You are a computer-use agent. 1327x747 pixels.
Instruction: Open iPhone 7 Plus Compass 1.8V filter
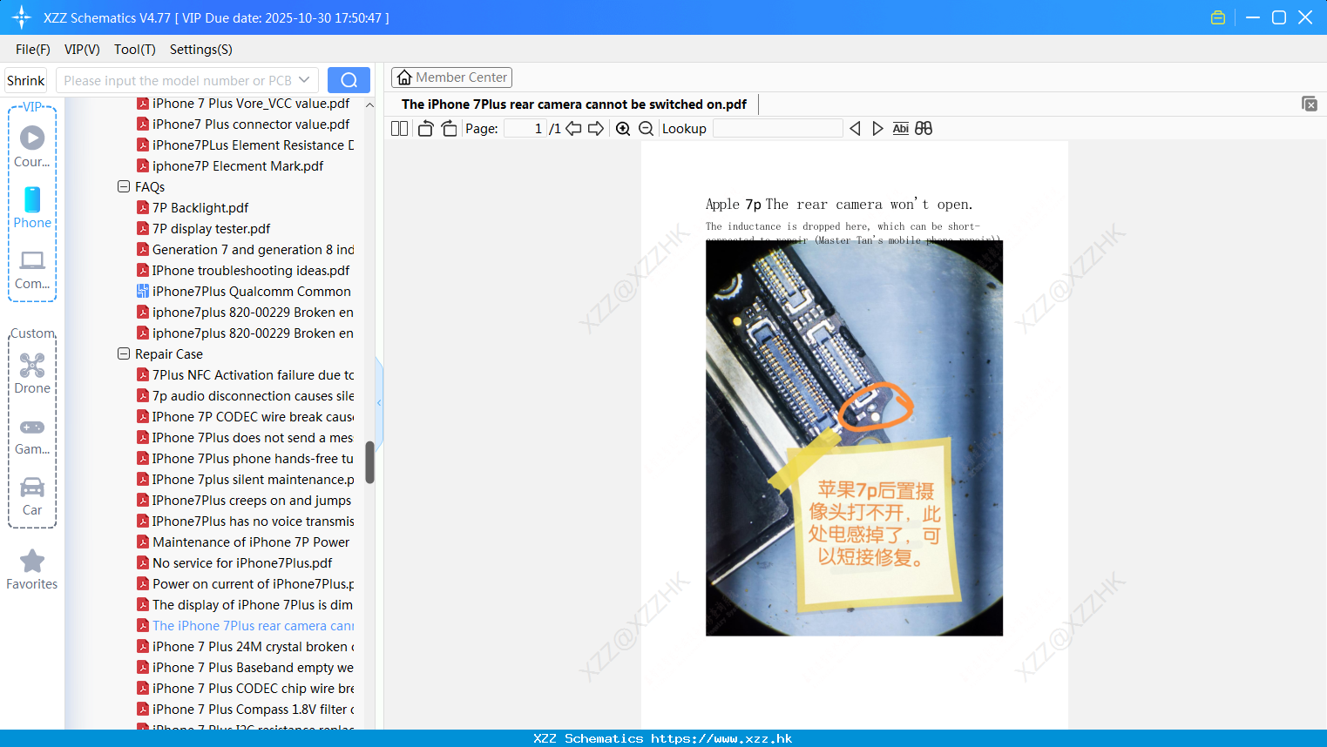tap(246, 709)
